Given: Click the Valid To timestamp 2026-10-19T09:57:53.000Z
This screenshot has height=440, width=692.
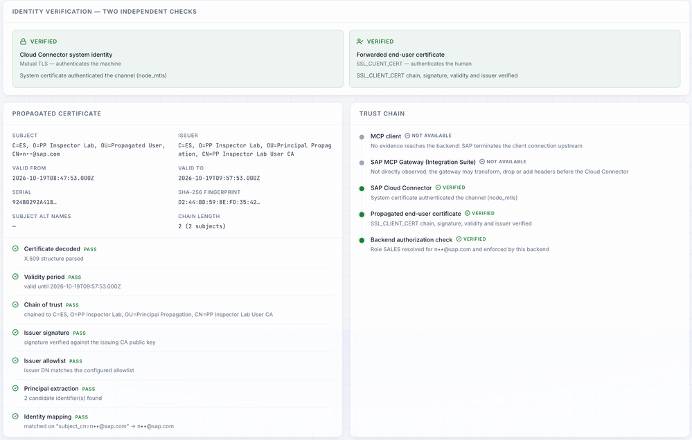Looking at the screenshot, I should 219,178.
